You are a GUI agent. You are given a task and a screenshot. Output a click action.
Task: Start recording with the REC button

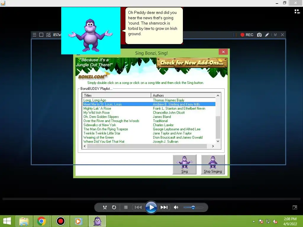247,35
